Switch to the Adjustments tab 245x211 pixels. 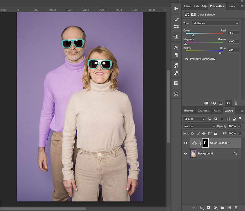pyautogui.click(x=204, y=6)
